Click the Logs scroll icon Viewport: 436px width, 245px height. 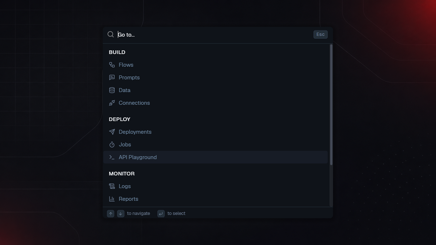tap(112, 186)
